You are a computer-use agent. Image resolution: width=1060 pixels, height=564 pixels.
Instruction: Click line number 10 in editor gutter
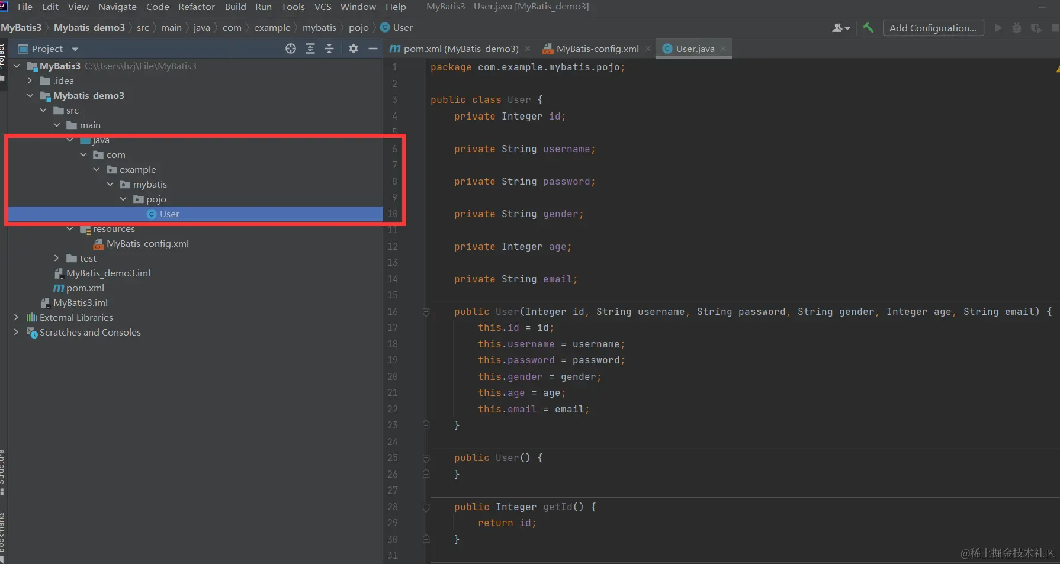(x=393, y=214)
